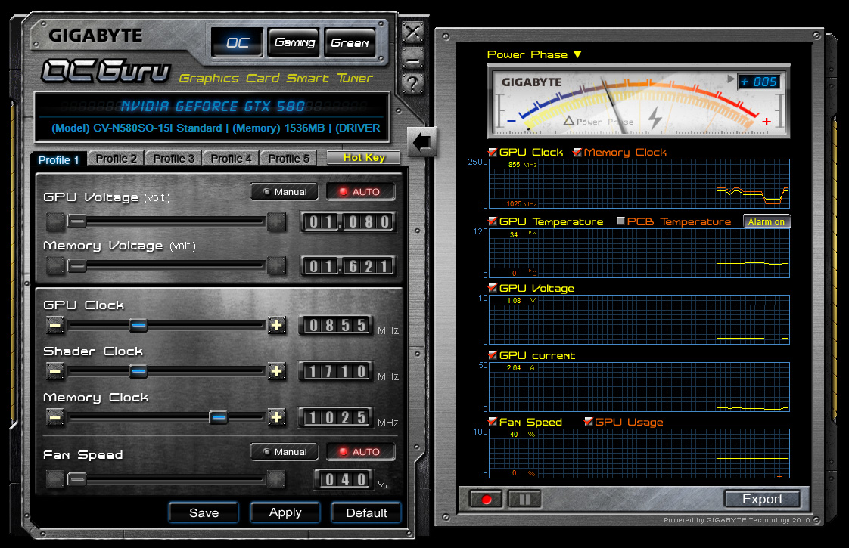The height and width of the screenshot is (548, 849).
Task: Pause monitoring with the pause button
Action: pos(524,500)
